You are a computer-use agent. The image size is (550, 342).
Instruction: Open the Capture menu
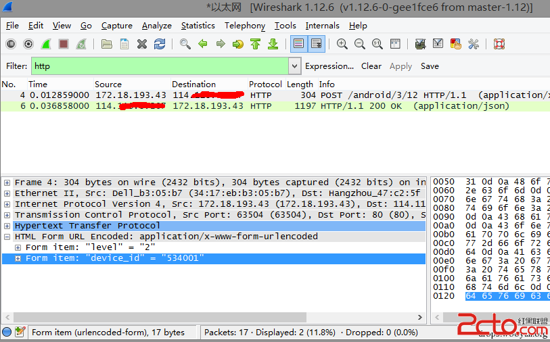[x=117, y=26]
